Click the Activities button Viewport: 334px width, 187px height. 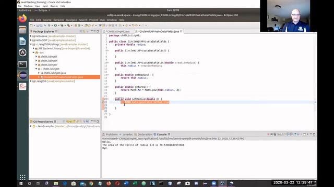(x=25, y=10)
